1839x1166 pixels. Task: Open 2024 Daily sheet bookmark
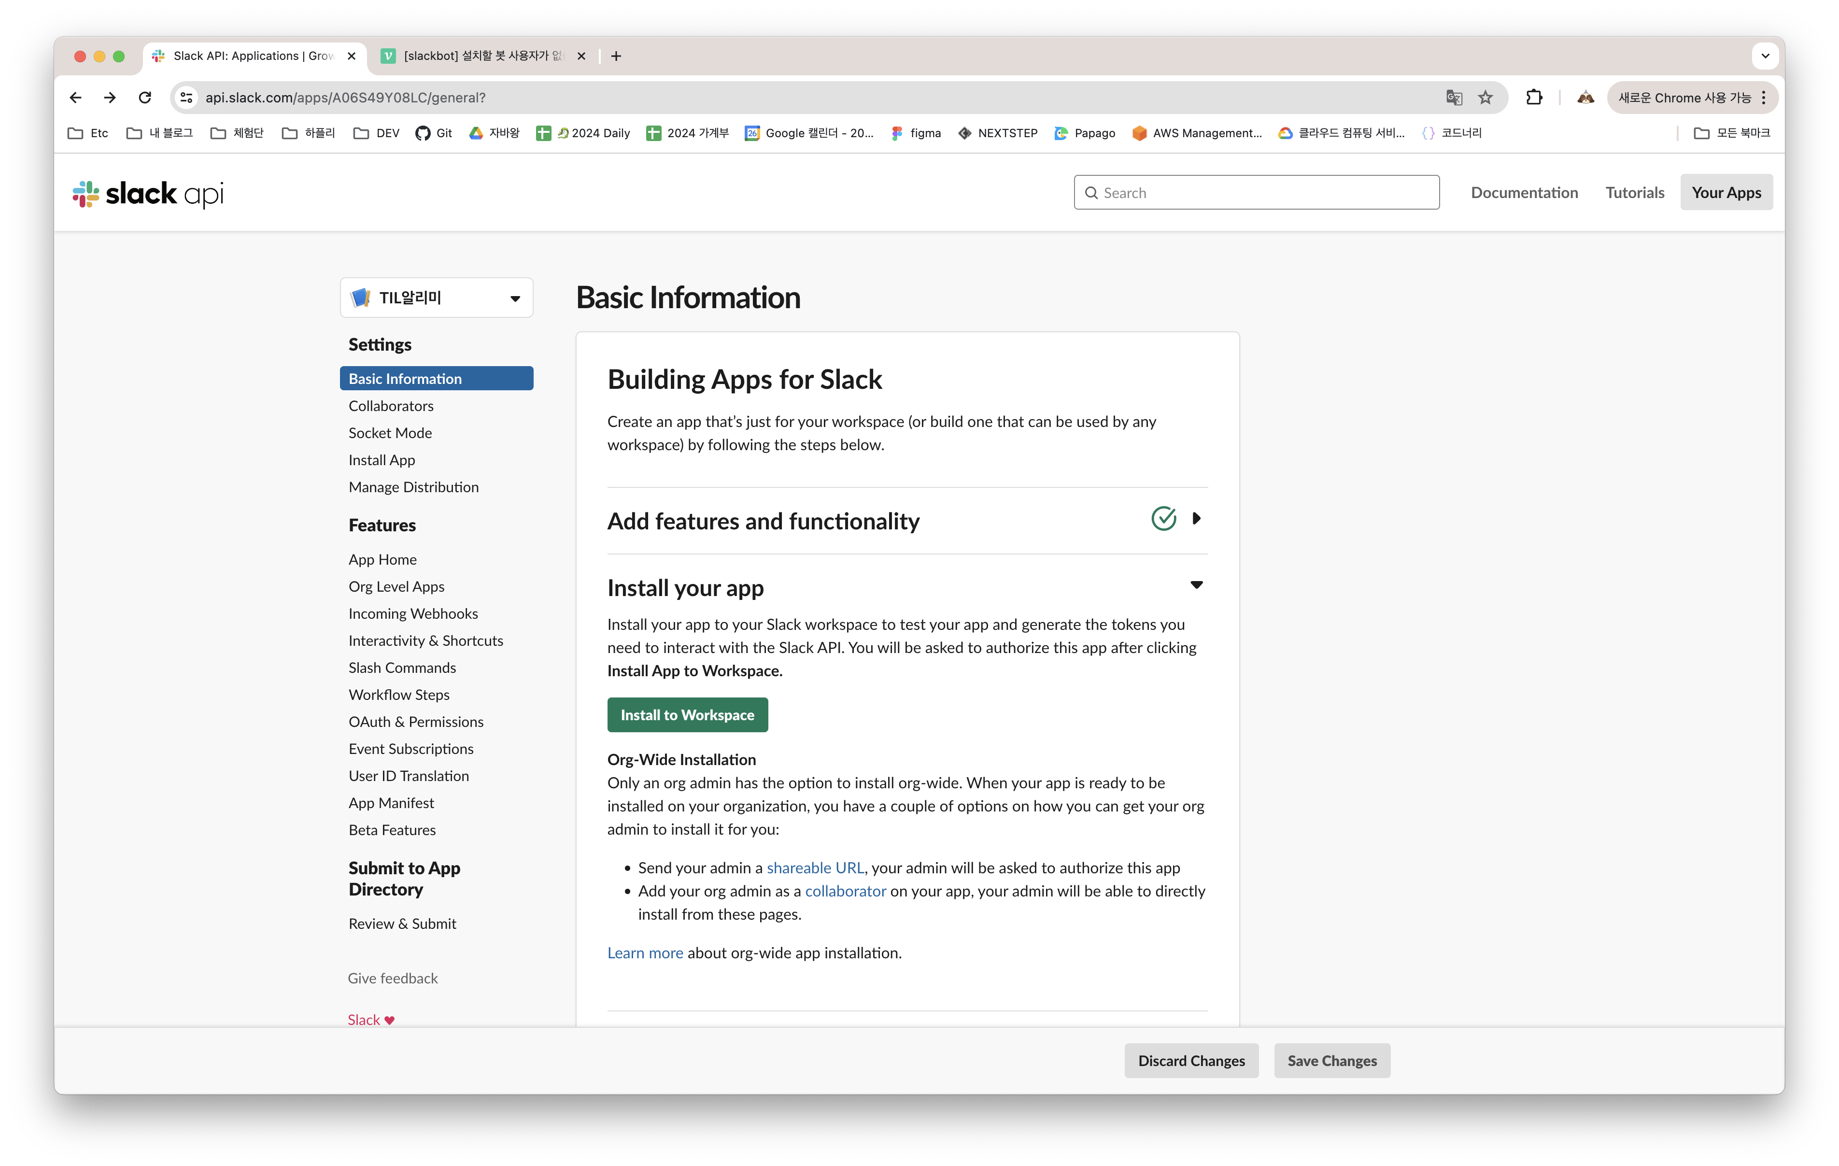coord(583,133)
